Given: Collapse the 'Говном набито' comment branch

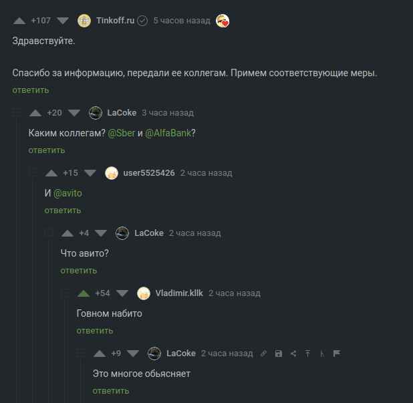Looking at the screenshot, I should [x=65, y=293].
